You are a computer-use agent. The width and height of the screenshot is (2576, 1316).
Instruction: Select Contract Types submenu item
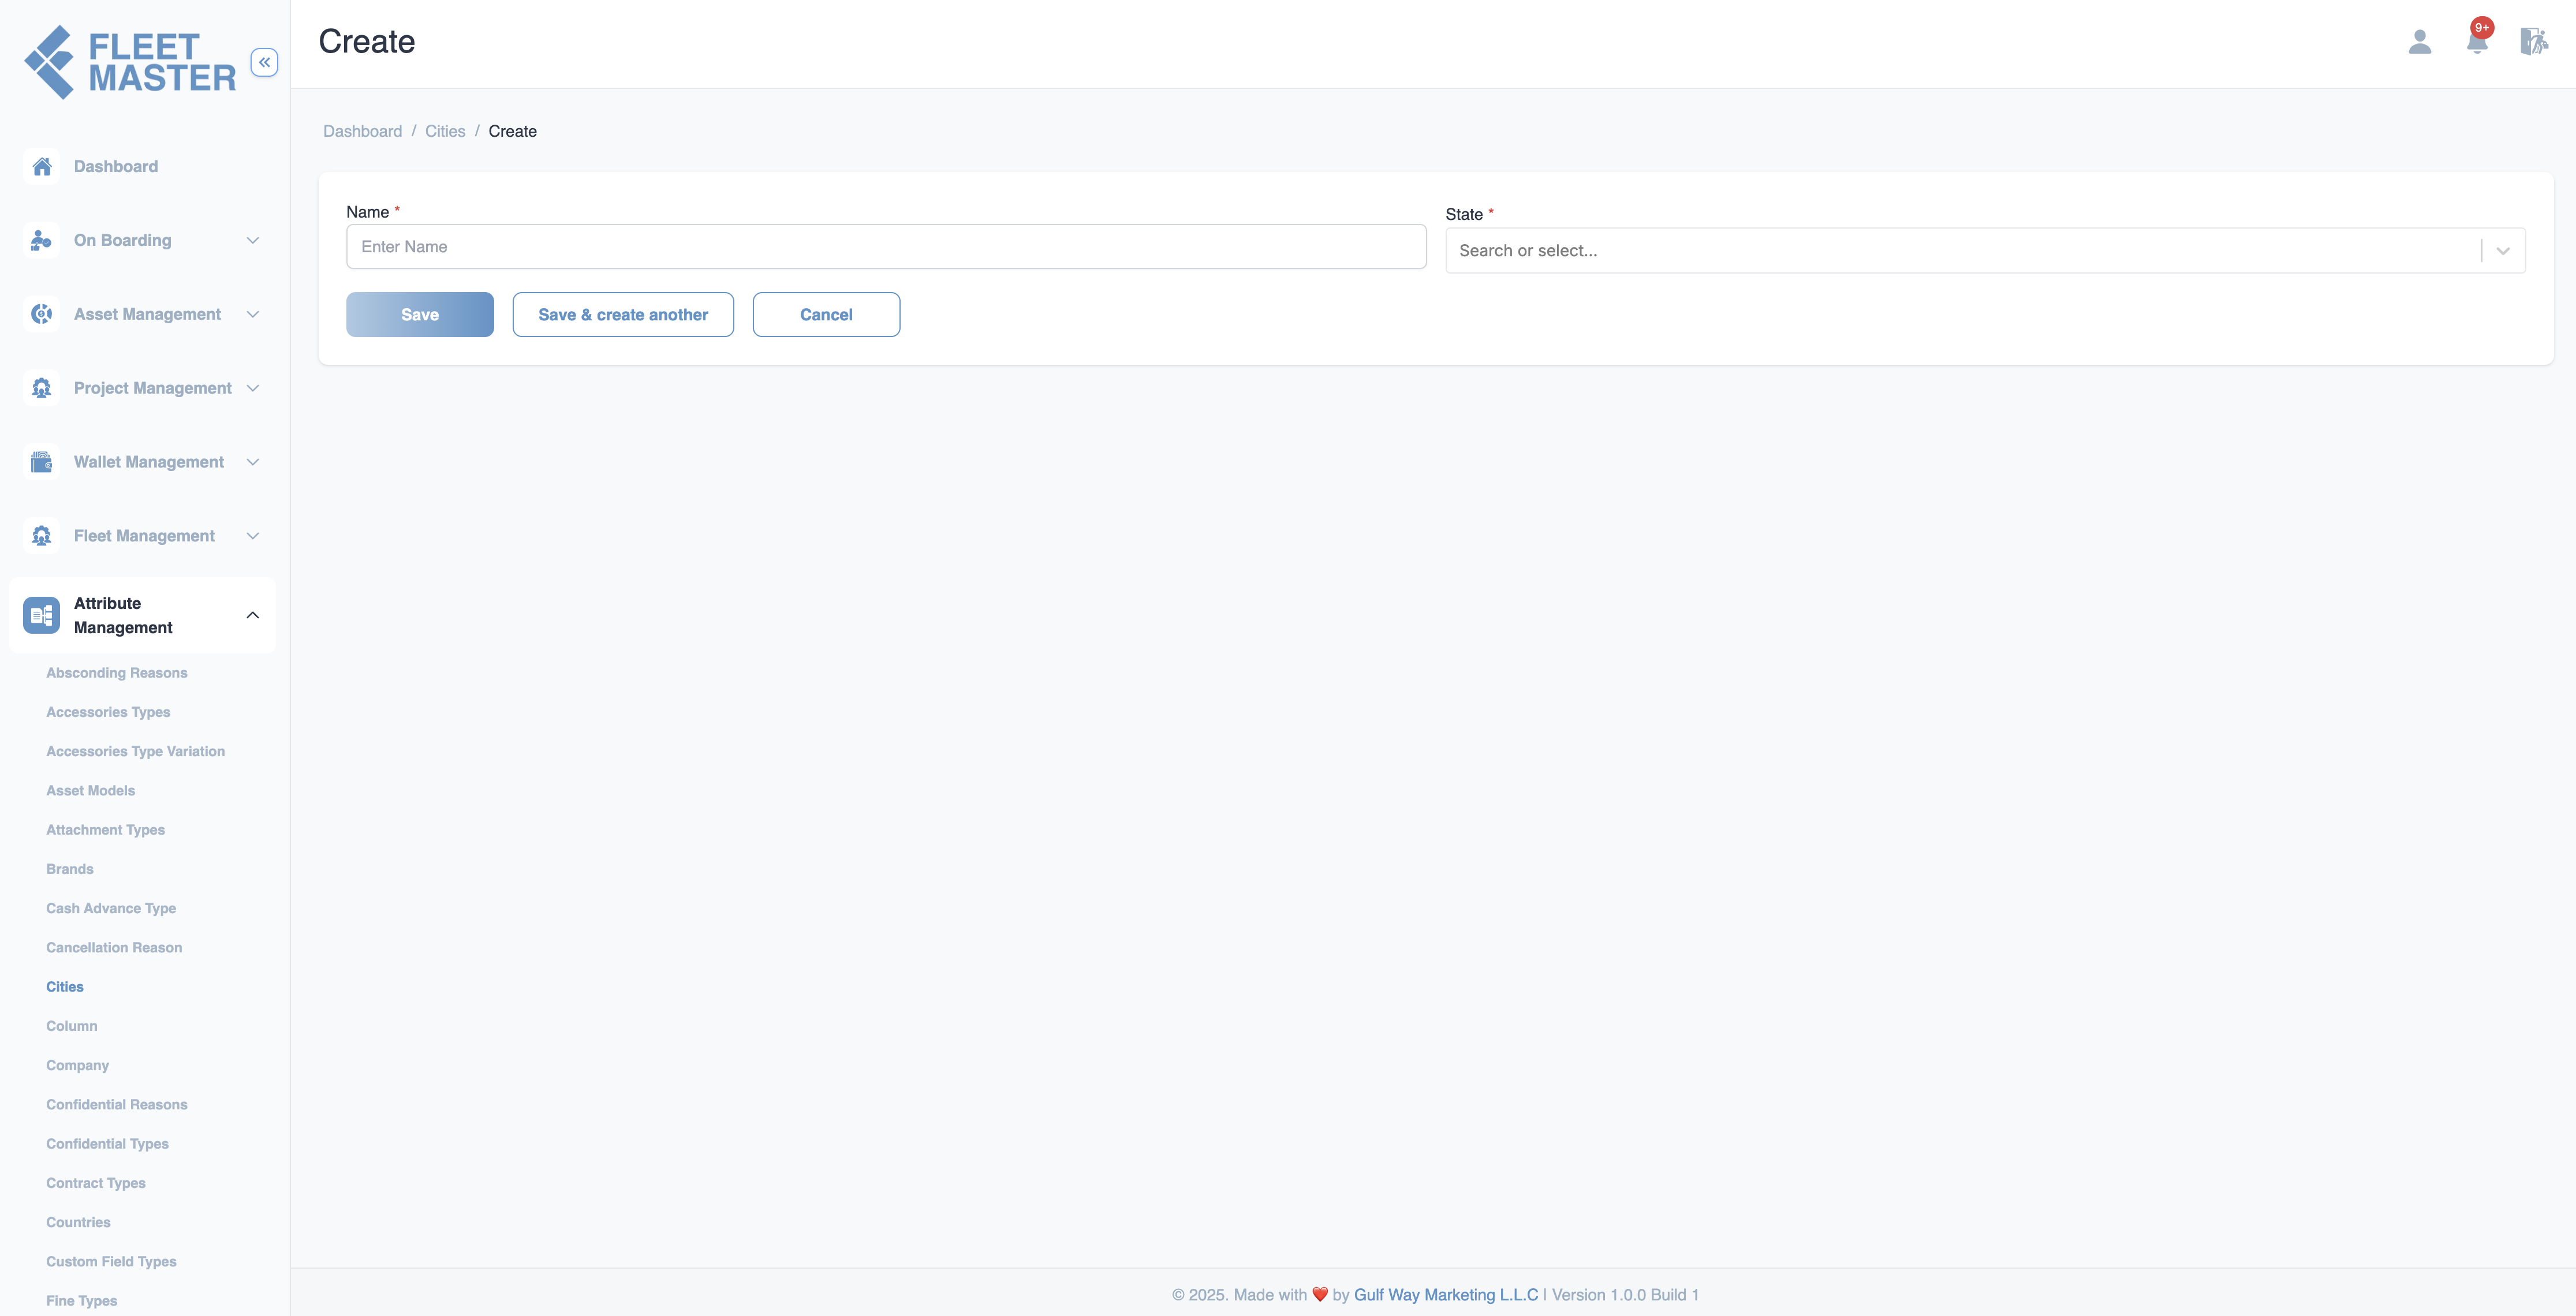pos(96,1183)
